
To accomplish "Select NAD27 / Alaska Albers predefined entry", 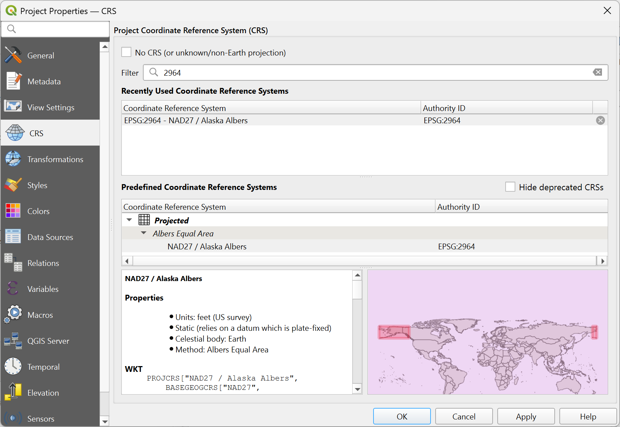I will click(207, 246).
